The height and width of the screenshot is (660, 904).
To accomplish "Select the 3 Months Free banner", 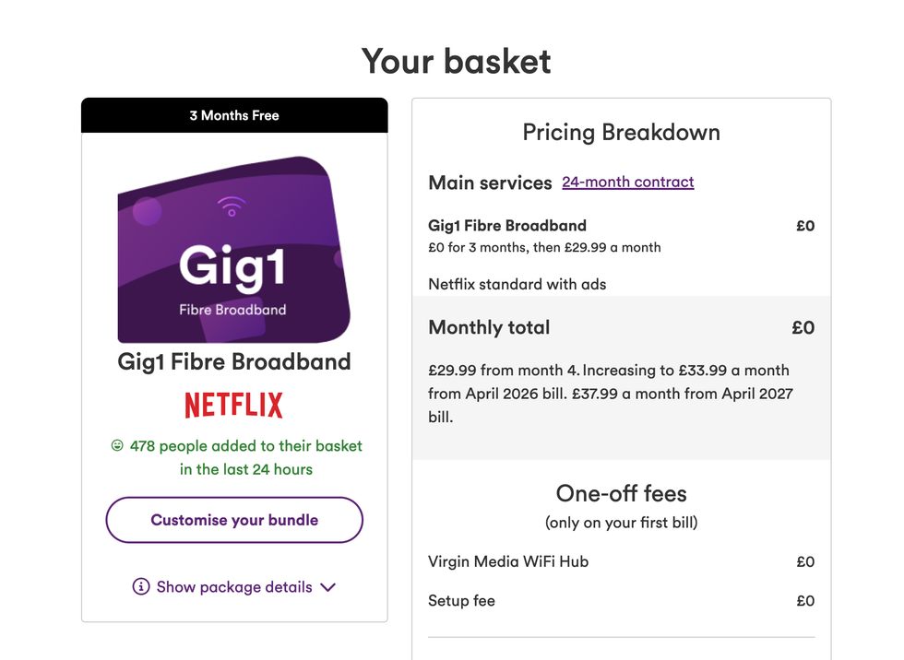I will [233, 115].
